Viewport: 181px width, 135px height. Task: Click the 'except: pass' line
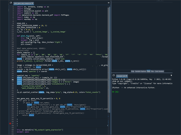tap(23, 132)
